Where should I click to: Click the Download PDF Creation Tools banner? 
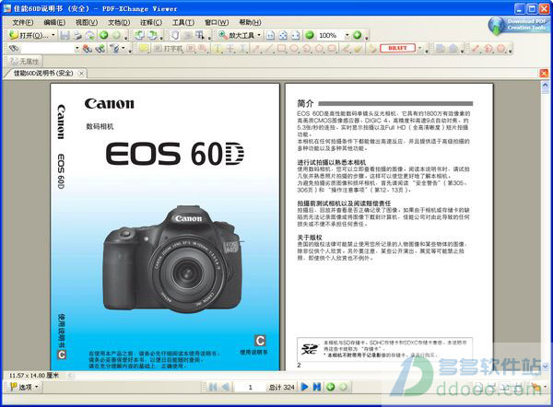(517, 26)
